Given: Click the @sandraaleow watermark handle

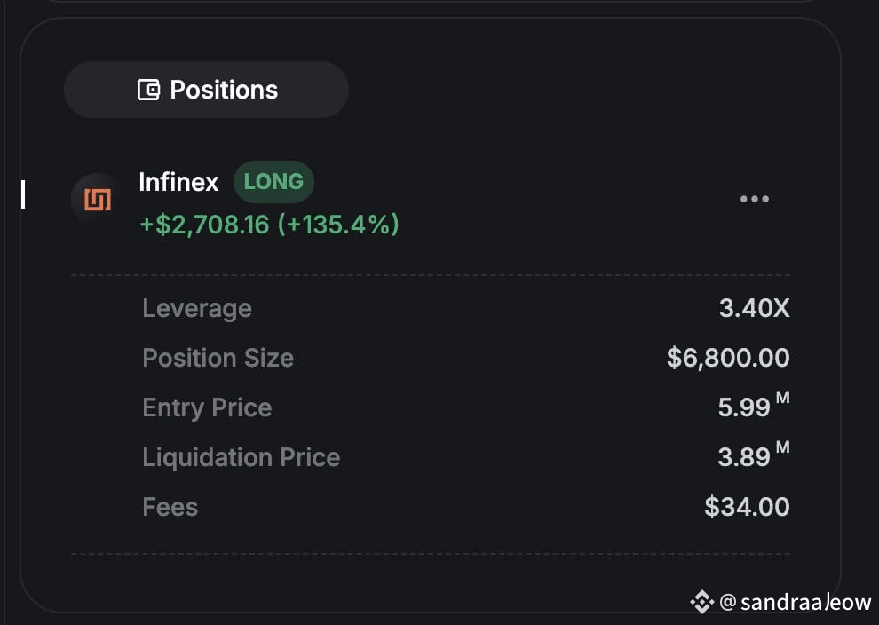Looking at the screenshot, I should click(x=795, y=603).
